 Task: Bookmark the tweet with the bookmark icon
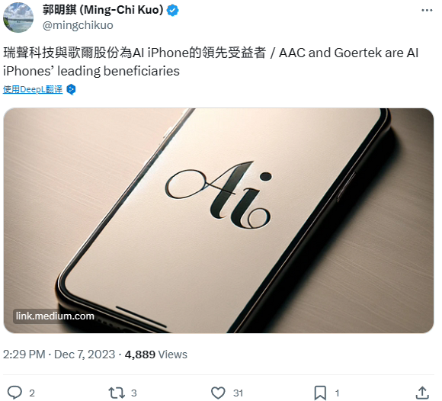[320, 393]
